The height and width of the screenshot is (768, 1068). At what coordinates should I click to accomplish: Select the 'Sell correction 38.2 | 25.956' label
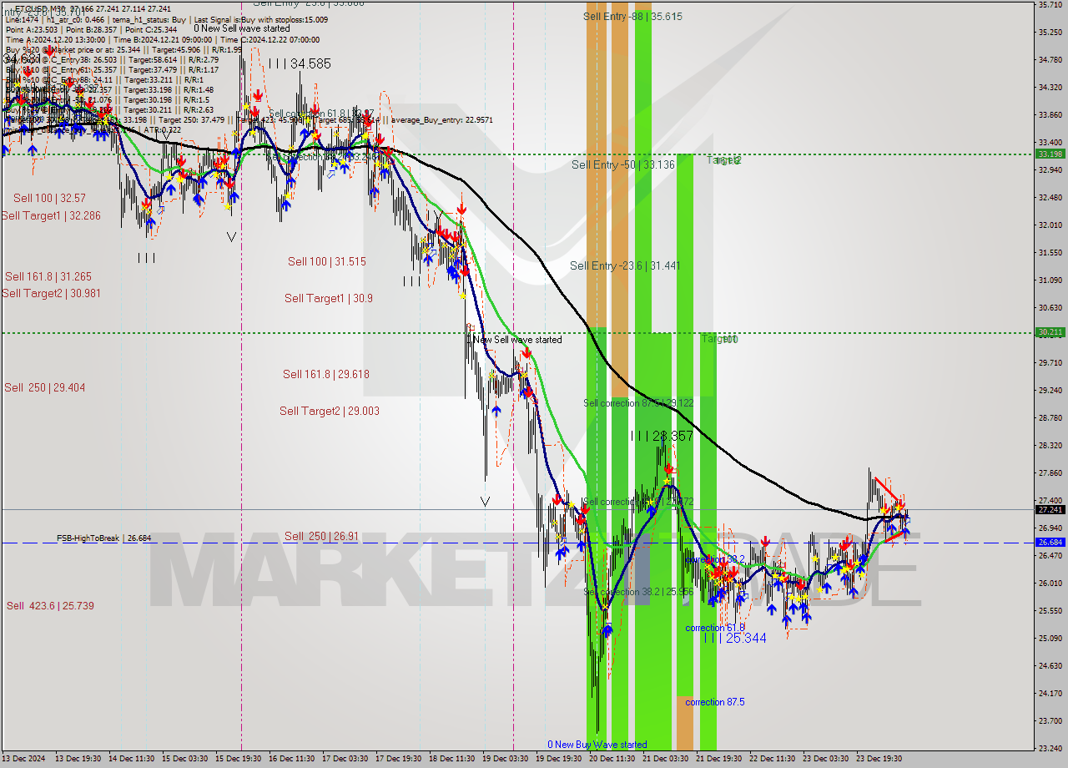coord(638,591)
